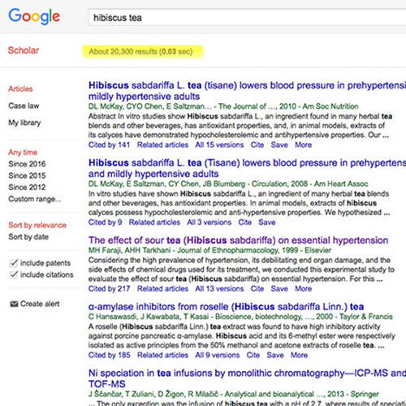This screenshot has width=406, height=406.
Task: Save the Cited by 185 article
Action: click(x=275, y=355)
